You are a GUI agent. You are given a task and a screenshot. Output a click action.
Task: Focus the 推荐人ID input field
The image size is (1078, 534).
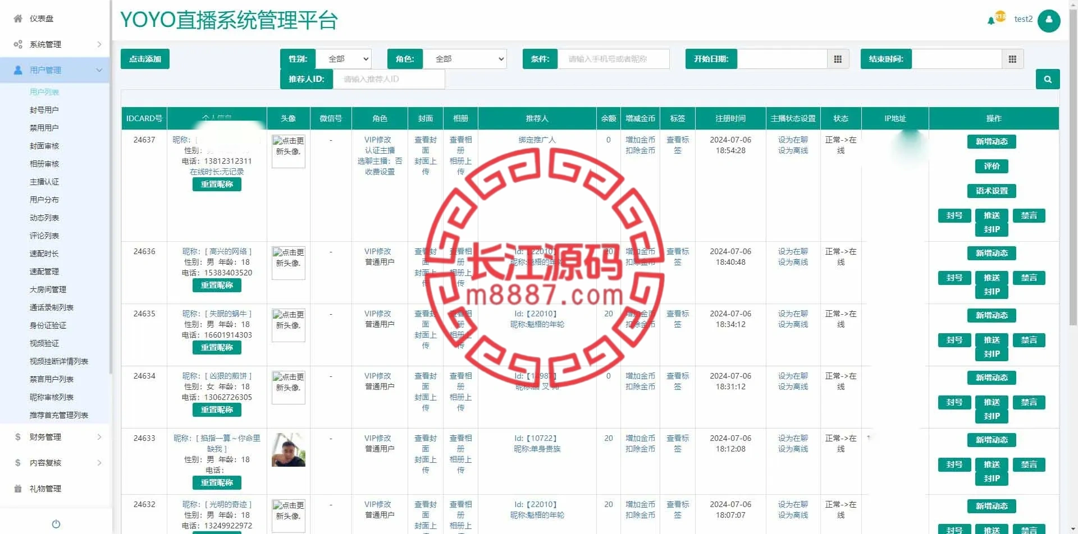(x=389, y=79)
